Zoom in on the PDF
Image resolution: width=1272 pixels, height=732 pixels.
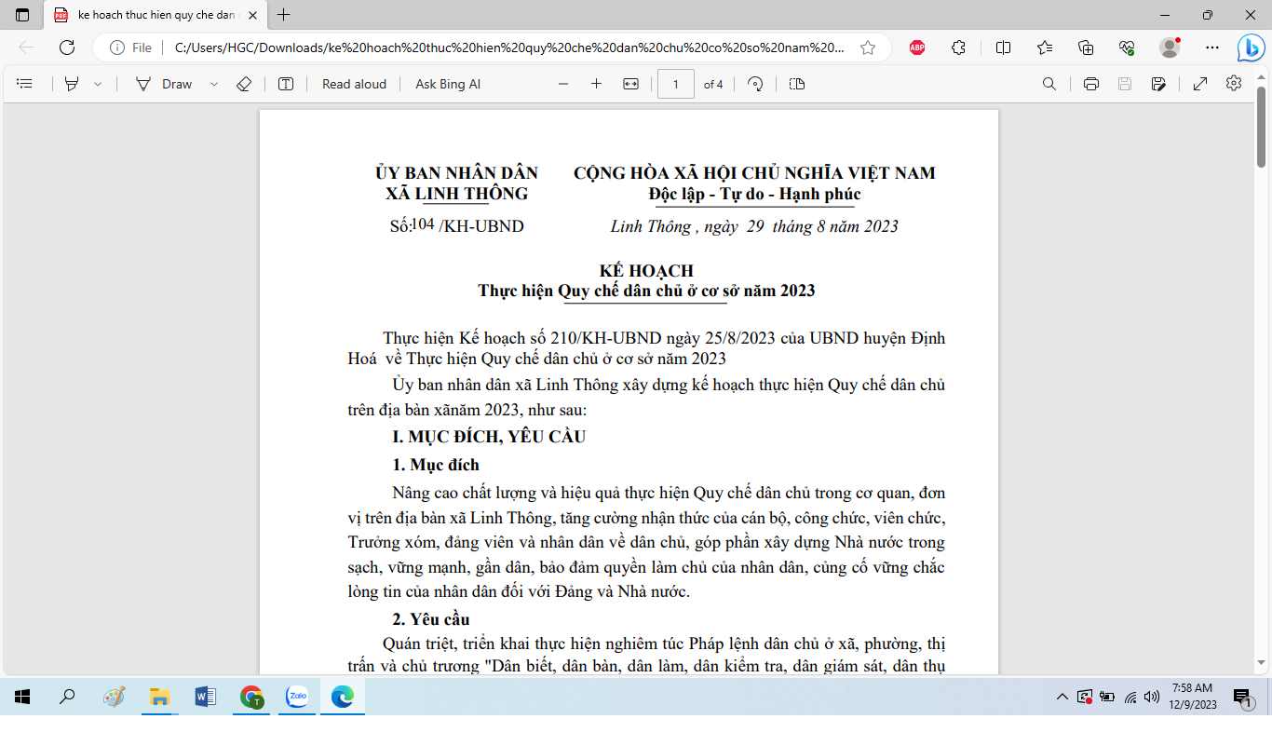pos(597,84)
